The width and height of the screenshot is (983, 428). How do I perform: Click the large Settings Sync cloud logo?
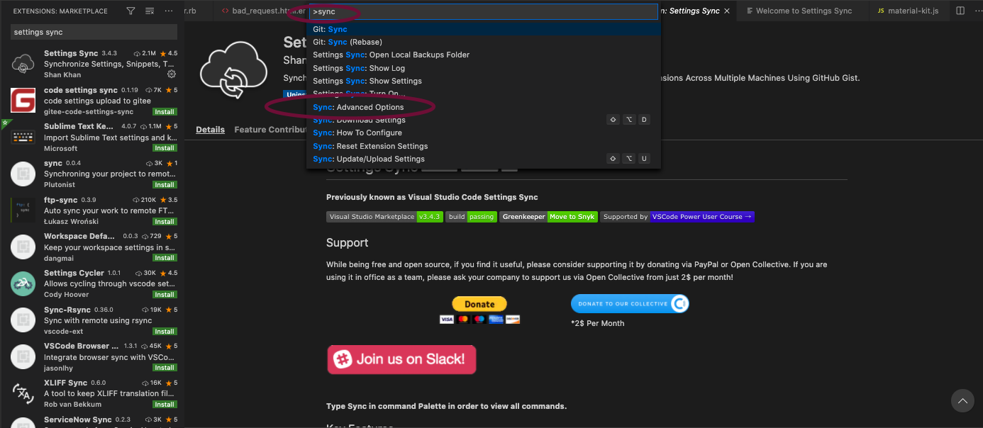point(233,72)
